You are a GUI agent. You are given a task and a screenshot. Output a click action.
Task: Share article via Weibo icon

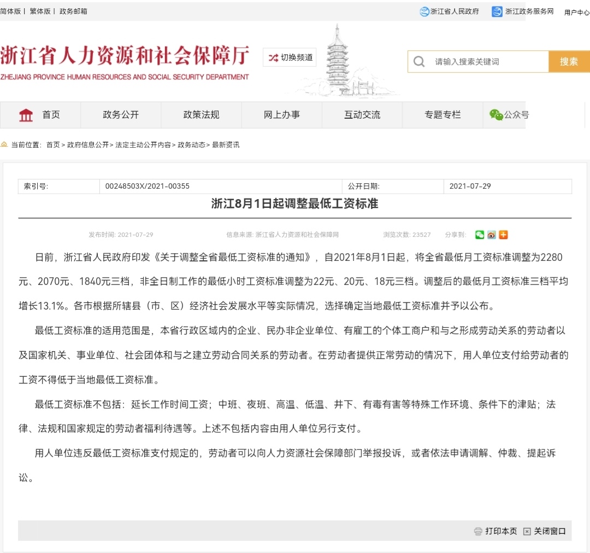(492, 235)
